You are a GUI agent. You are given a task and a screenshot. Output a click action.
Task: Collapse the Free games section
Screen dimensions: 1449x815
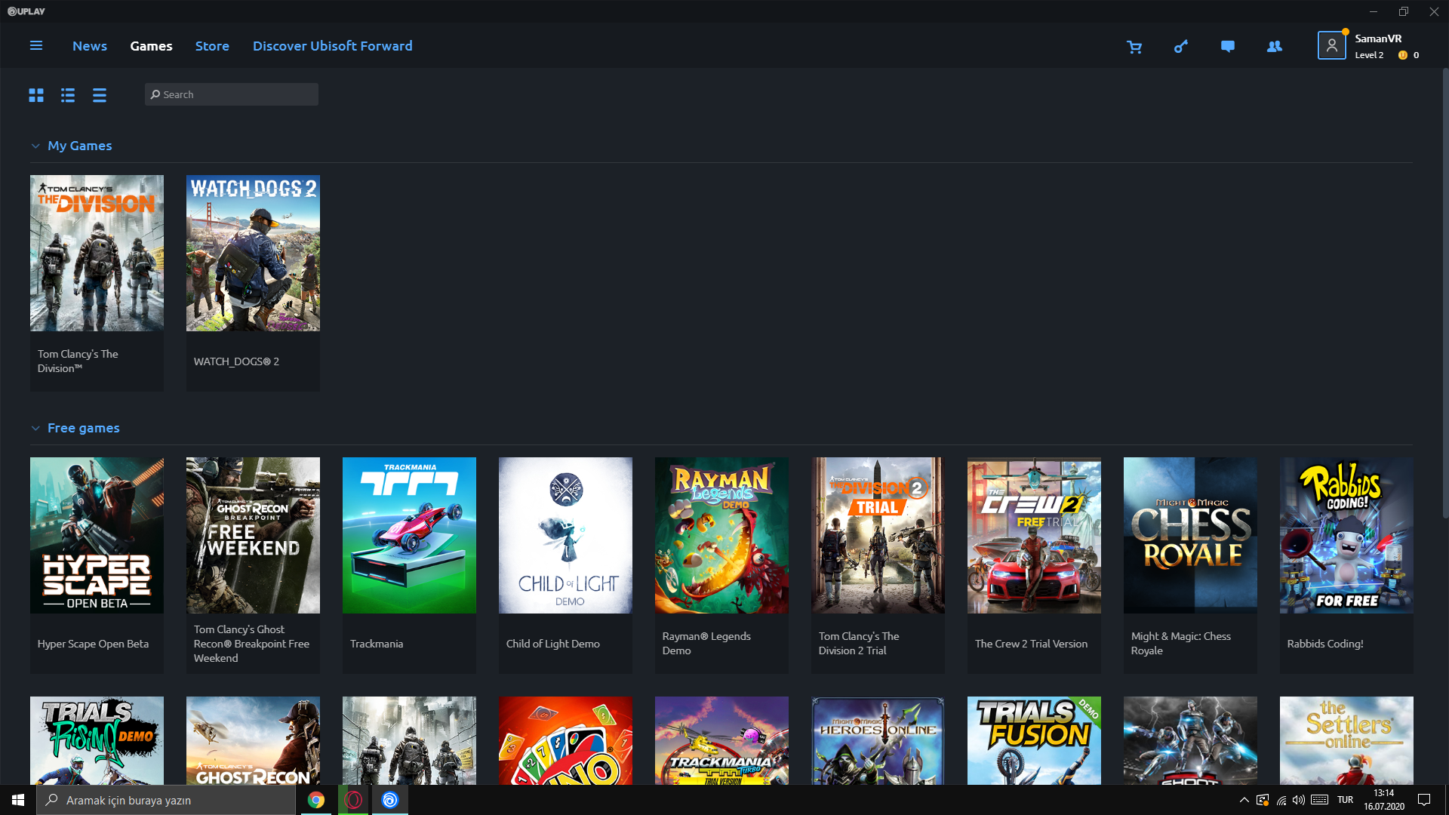(35, 428)
